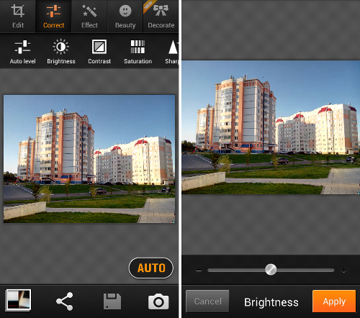The image size is (360, 318).
Task: Open the Saturation adjustment tool
Action: (138, 52)
